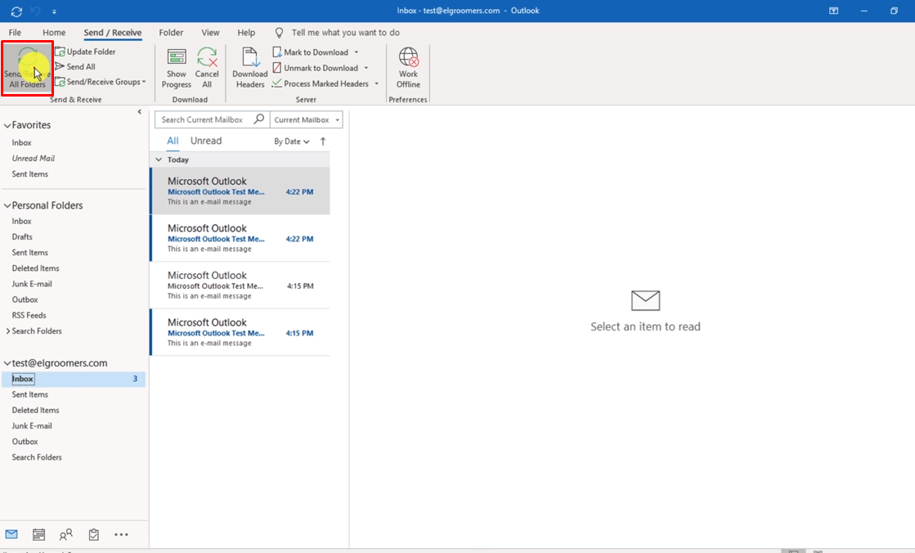915x553 pixels.
Task: Open Inbox in Favorites
Action: [x=21, y=142]
